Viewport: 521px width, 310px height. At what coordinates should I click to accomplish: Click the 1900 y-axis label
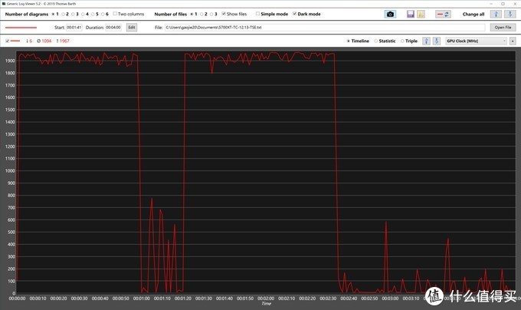tap(10, 61)
